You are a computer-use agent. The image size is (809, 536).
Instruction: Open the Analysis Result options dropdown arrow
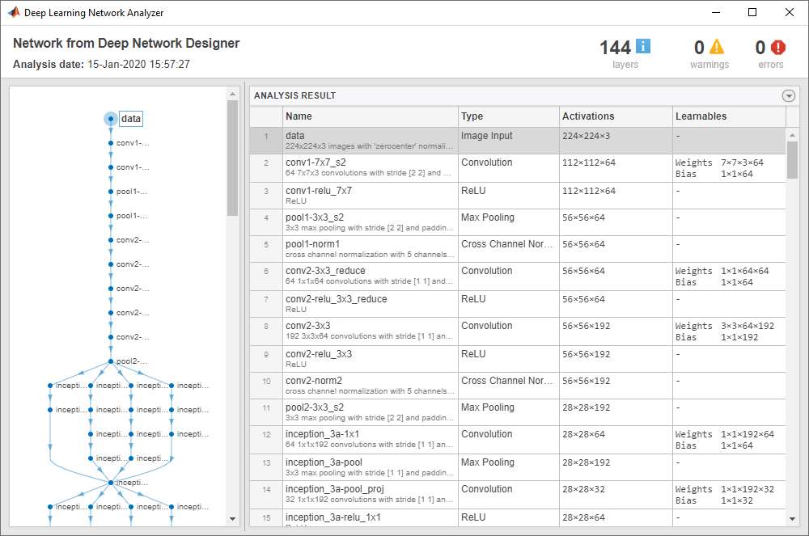(x=788, y=96)
